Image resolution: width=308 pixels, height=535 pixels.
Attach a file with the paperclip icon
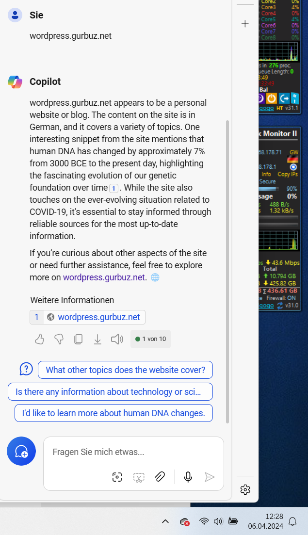pyautogui.click(x=160, y=477)
